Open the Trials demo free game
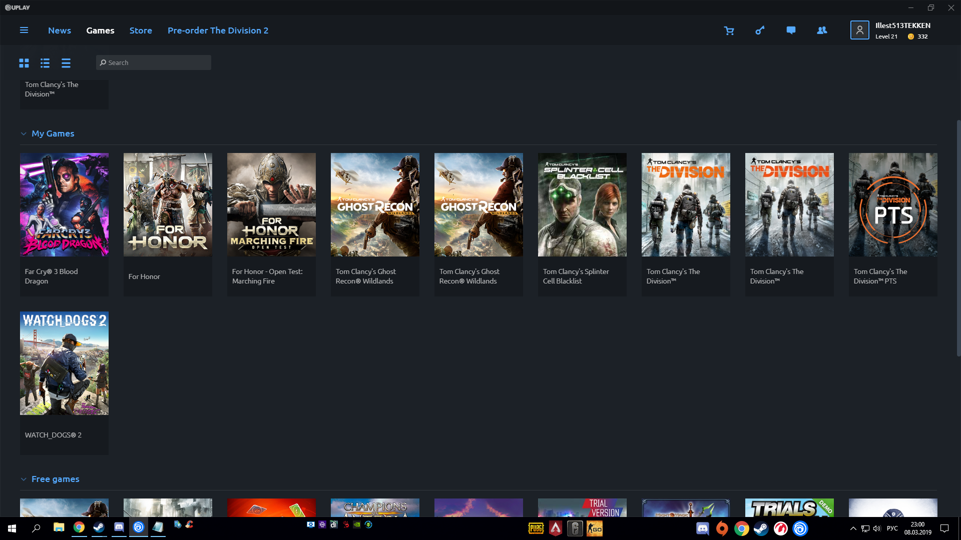This screenshot has width=961, height=540. coord(789,507)
